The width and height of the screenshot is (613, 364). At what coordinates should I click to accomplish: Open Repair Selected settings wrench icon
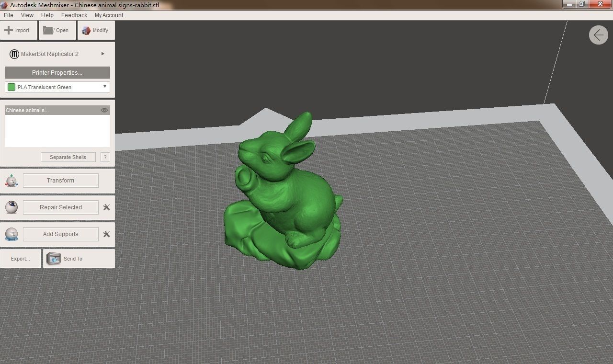(106, 207)
